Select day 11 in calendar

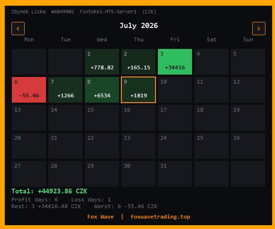pyautogui.click(x=211, y=90)
